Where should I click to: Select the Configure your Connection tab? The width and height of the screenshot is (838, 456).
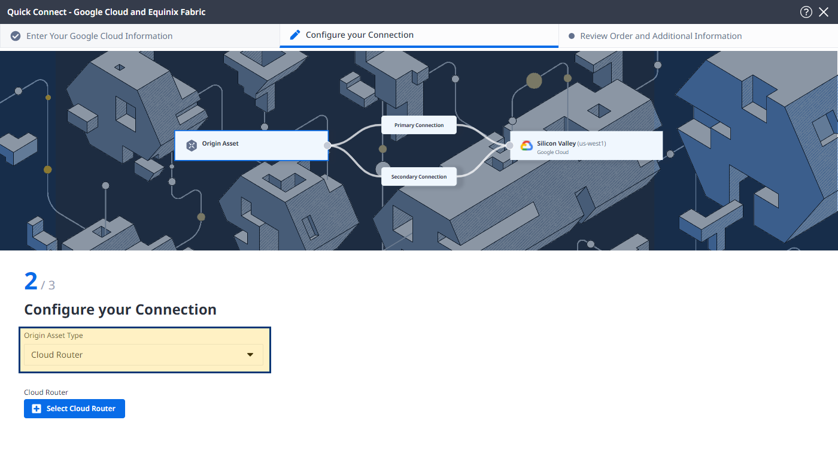pyautogui.click(x=419, y=35)
